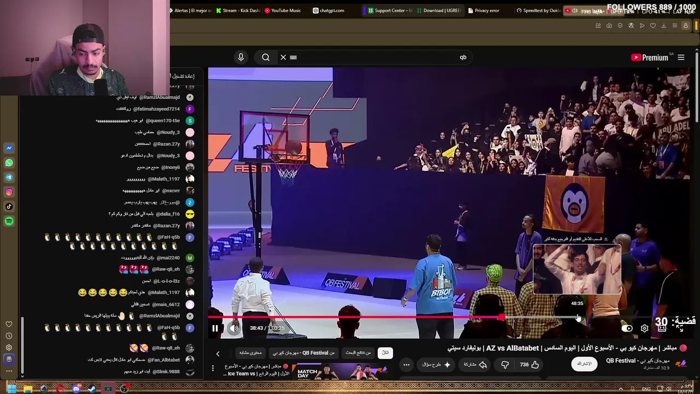This screenshot has width=700, height=394.
Task: Subscribe to the QB Festival channel
Action: tap(585, 364)
